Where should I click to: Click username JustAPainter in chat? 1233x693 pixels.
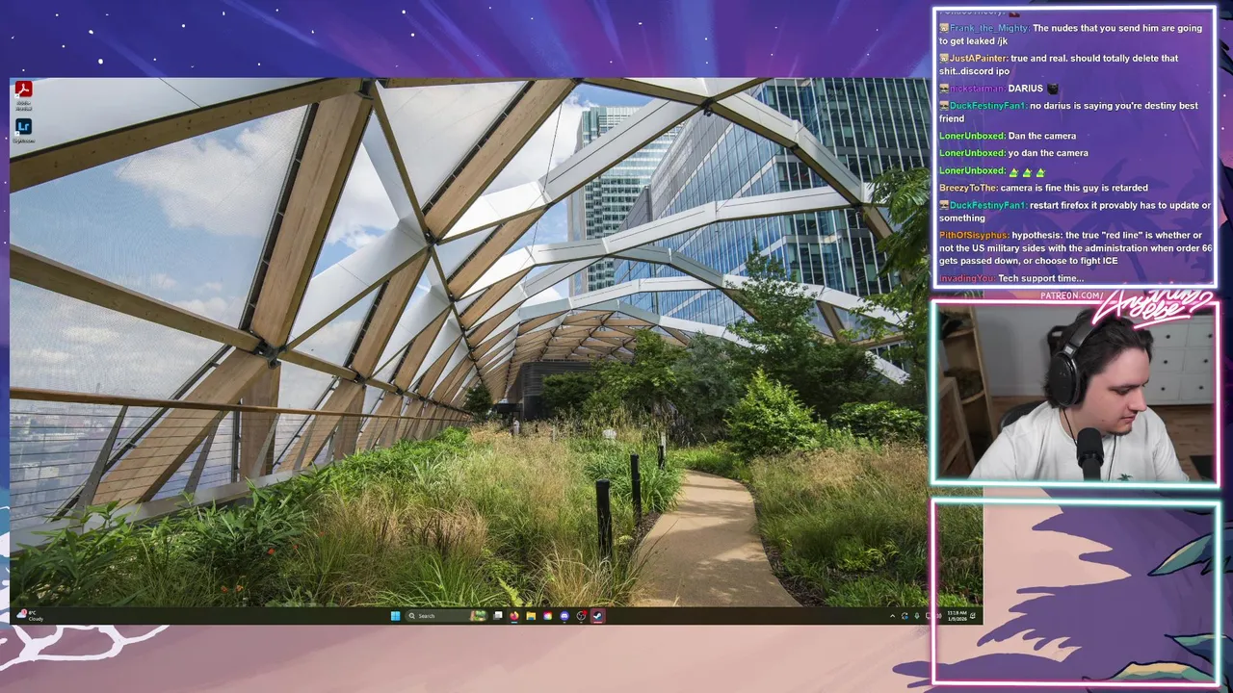pos(979,59)
